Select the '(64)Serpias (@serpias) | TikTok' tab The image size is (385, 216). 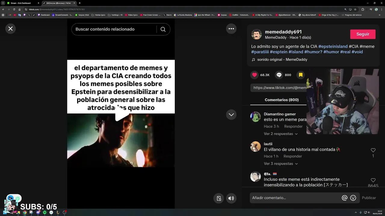59,3
